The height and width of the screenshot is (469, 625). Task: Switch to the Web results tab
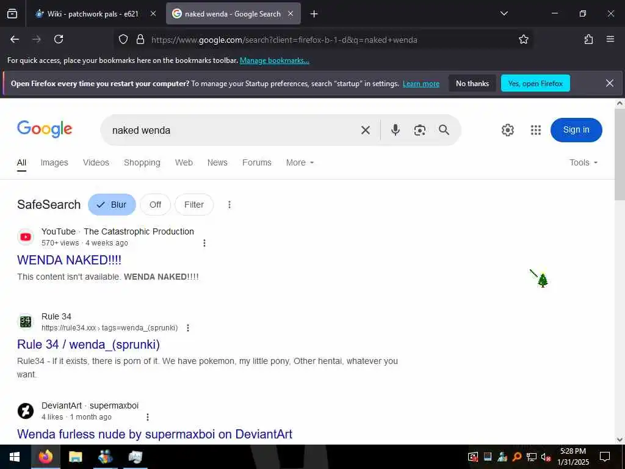tap(184, 162)
